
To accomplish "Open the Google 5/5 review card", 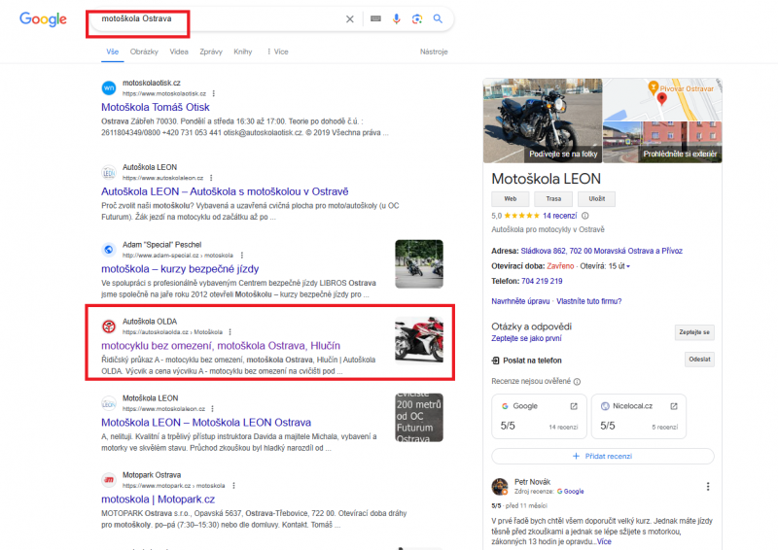I will [540, 417].
